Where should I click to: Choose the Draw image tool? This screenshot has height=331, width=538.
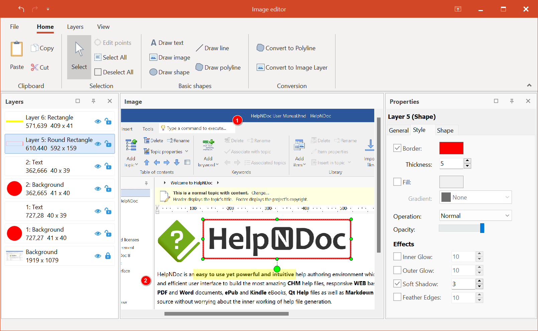pyautogui.click(x=170, y=57)
